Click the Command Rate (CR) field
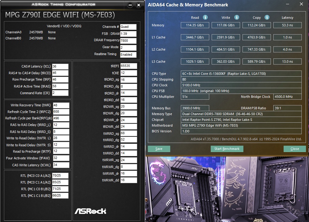Image resolution: width=309 pixels, height=222 pixels. (x=60, y=93)
